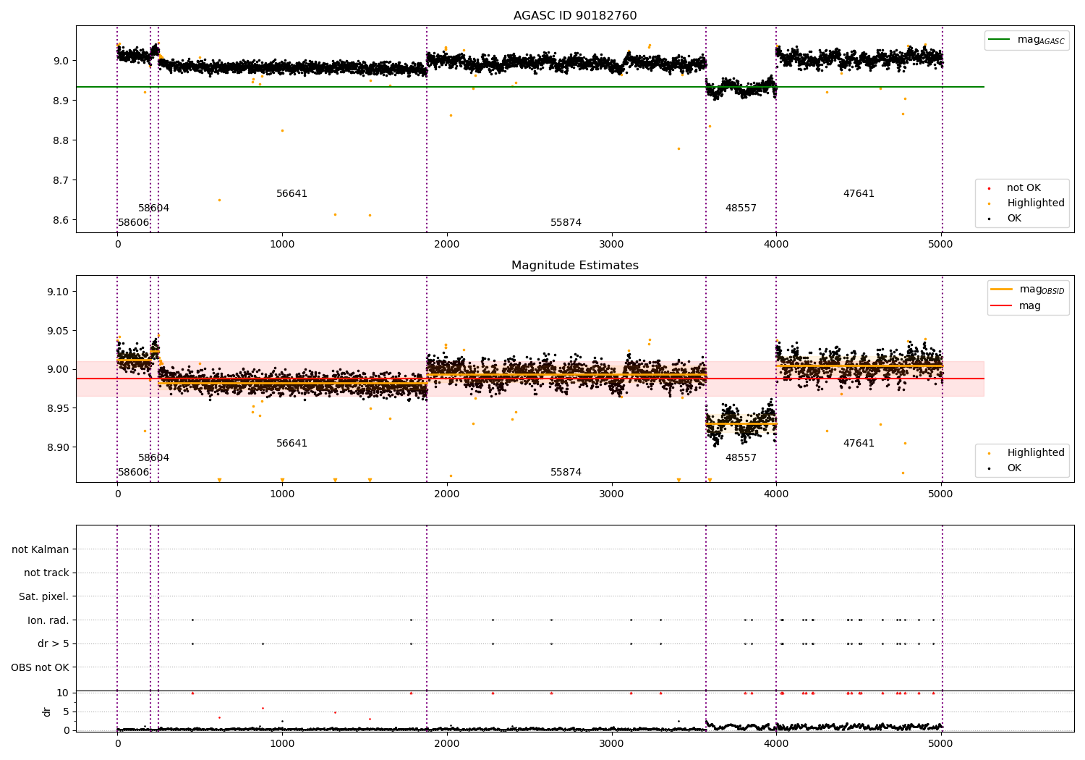The image size is (1085, 760).
Task: Click y-tick 8.95 in middle plot
Action: (x=58, y=409)
